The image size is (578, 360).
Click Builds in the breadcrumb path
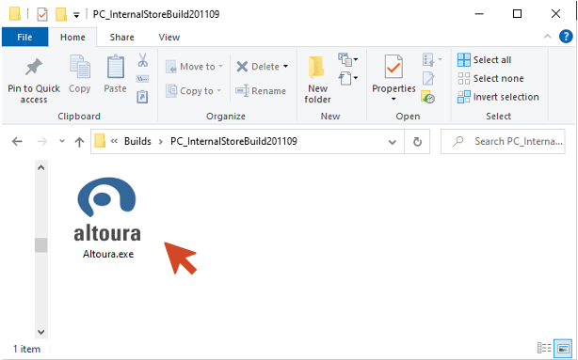[x=137, y=141]
